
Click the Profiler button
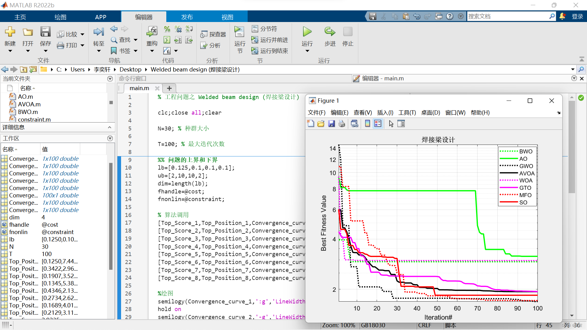pos(213,35)
